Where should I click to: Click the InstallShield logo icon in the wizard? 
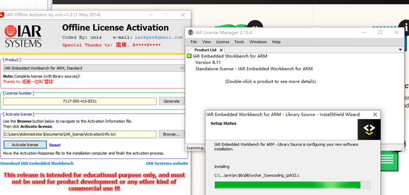pos(369,129)
